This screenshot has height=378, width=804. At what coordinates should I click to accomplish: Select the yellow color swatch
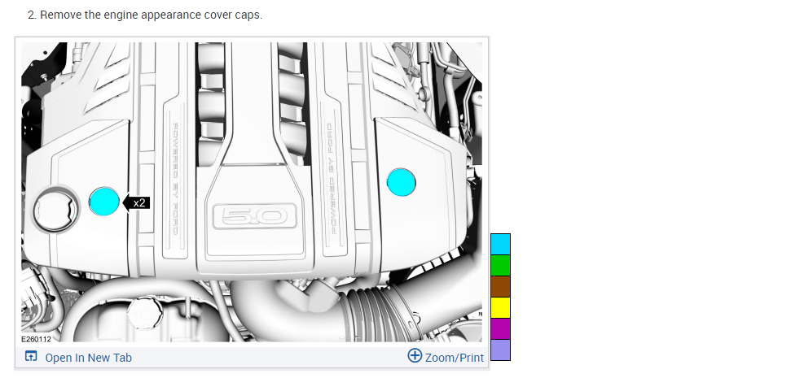tap(500, 307)
